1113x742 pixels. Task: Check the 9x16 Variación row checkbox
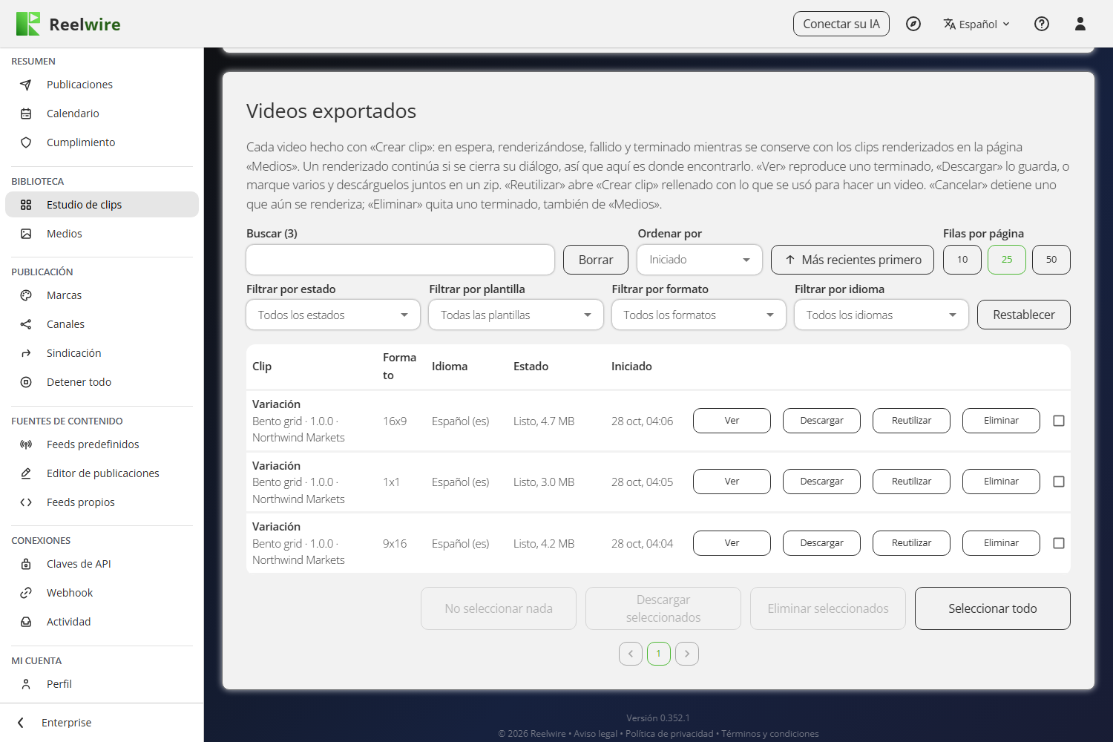[x=1059, y=543]
